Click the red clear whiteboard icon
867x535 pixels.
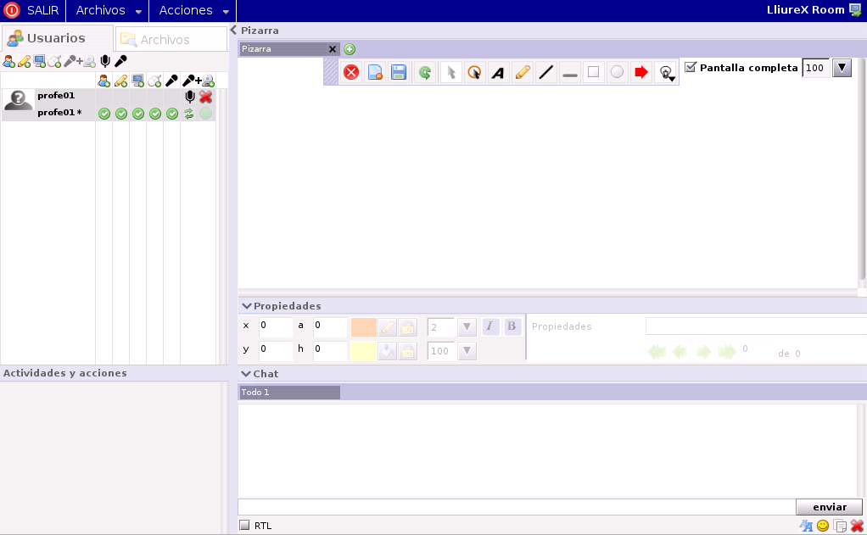tap(351, 73)
